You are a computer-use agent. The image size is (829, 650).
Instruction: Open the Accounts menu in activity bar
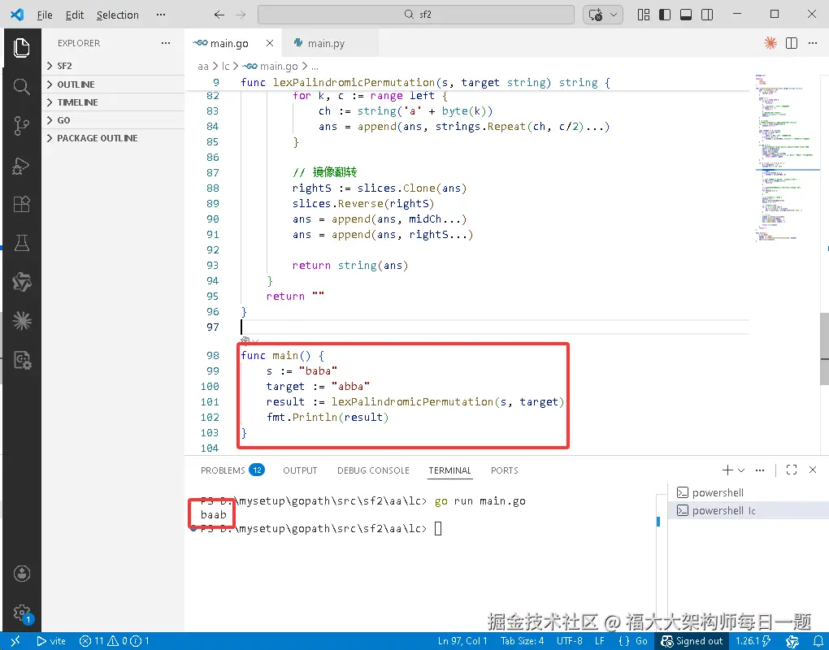(x=21, y=574)
